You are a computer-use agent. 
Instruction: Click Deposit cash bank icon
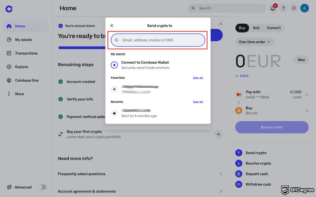(x=238, y=174)
